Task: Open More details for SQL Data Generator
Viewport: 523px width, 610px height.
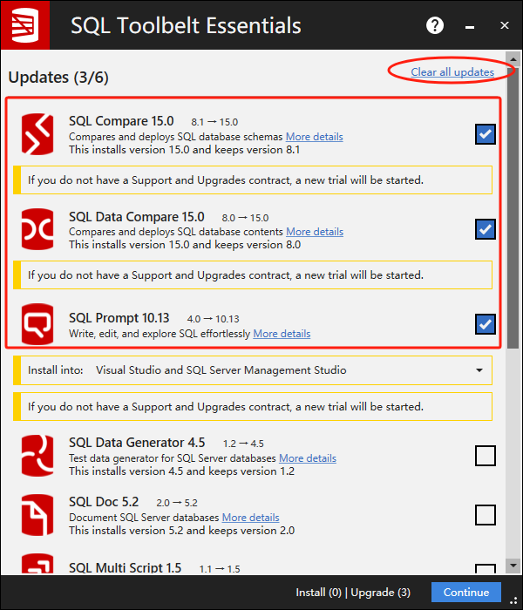Action: coord(308,458)
